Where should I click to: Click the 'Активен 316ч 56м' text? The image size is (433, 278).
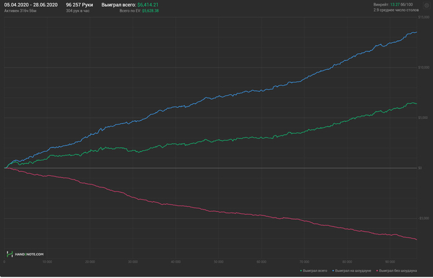tap(20, 11)
